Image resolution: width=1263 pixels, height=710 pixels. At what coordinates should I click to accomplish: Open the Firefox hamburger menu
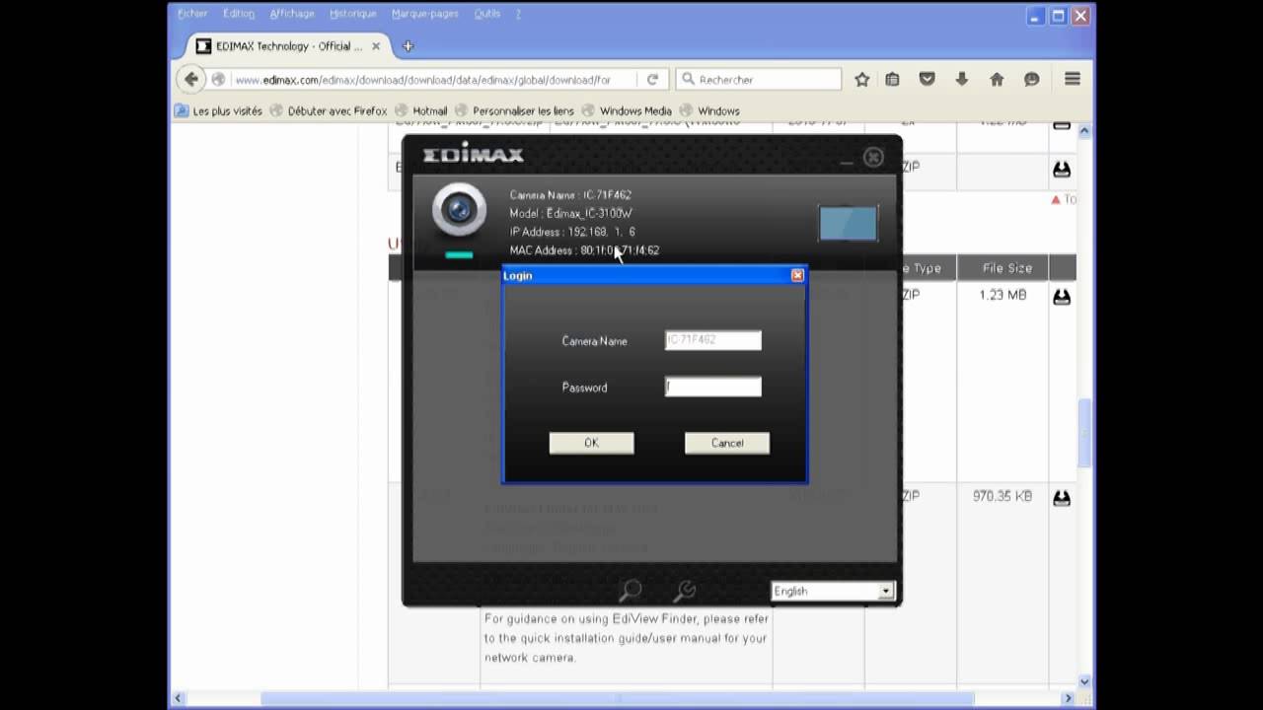(1073, 79)
